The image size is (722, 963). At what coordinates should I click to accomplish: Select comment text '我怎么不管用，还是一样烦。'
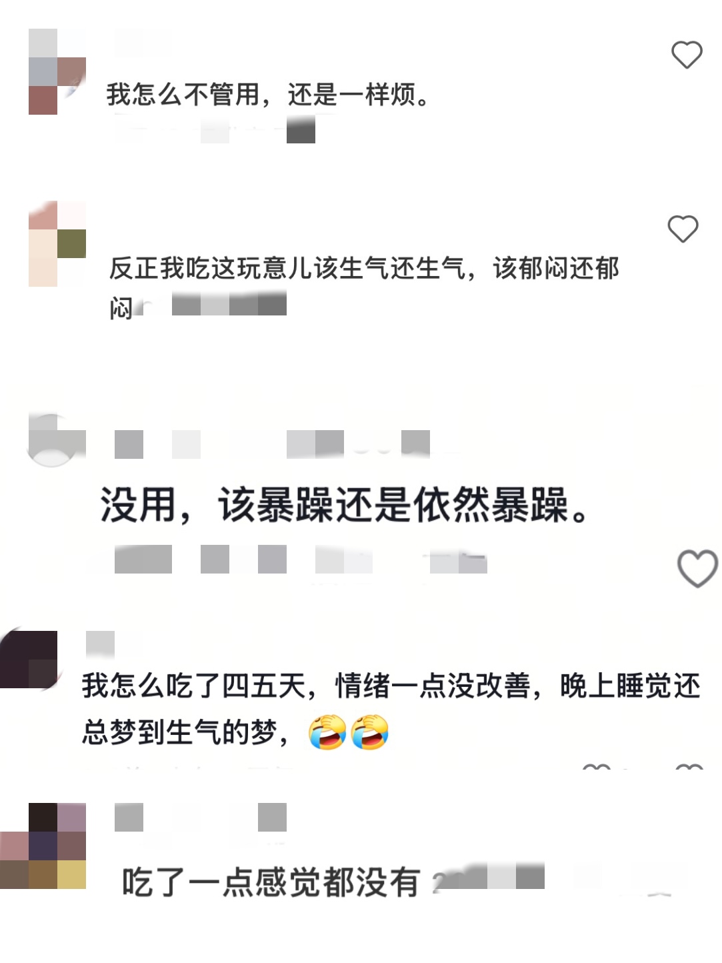click(268, 94)
